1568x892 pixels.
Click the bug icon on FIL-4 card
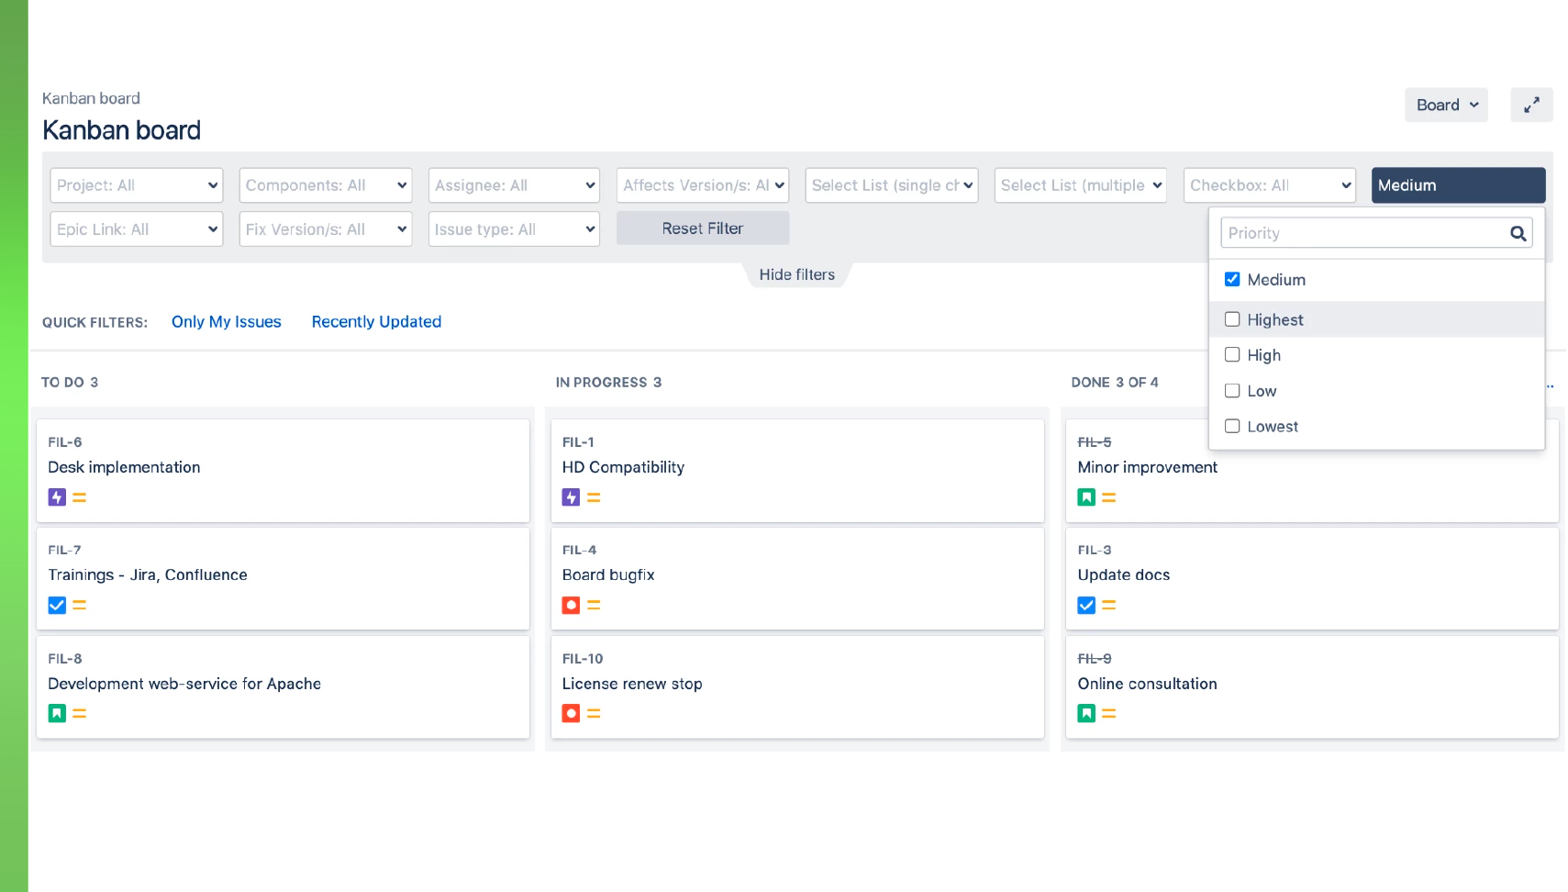(571, 606)
